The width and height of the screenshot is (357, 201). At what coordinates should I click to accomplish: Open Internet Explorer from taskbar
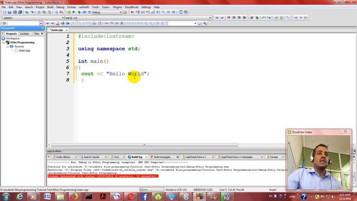point(20,197)
